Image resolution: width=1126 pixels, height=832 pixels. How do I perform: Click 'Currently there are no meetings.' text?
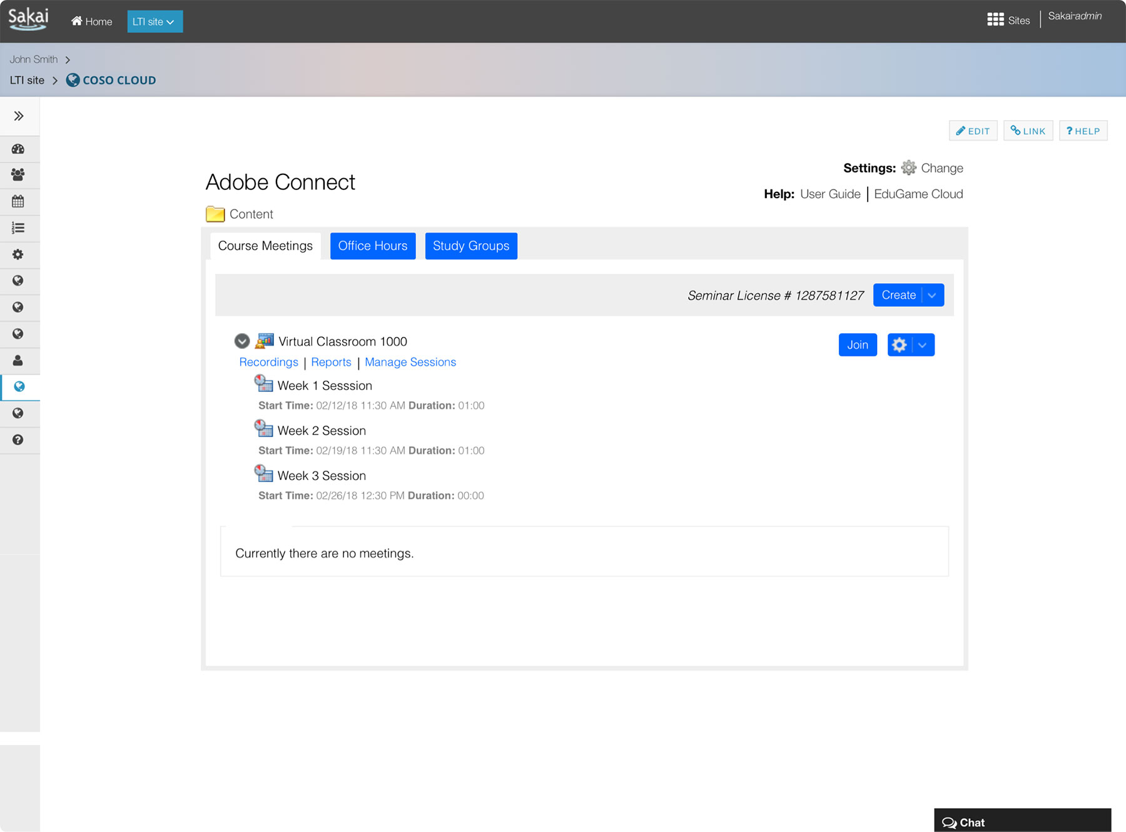pos(325,553)
